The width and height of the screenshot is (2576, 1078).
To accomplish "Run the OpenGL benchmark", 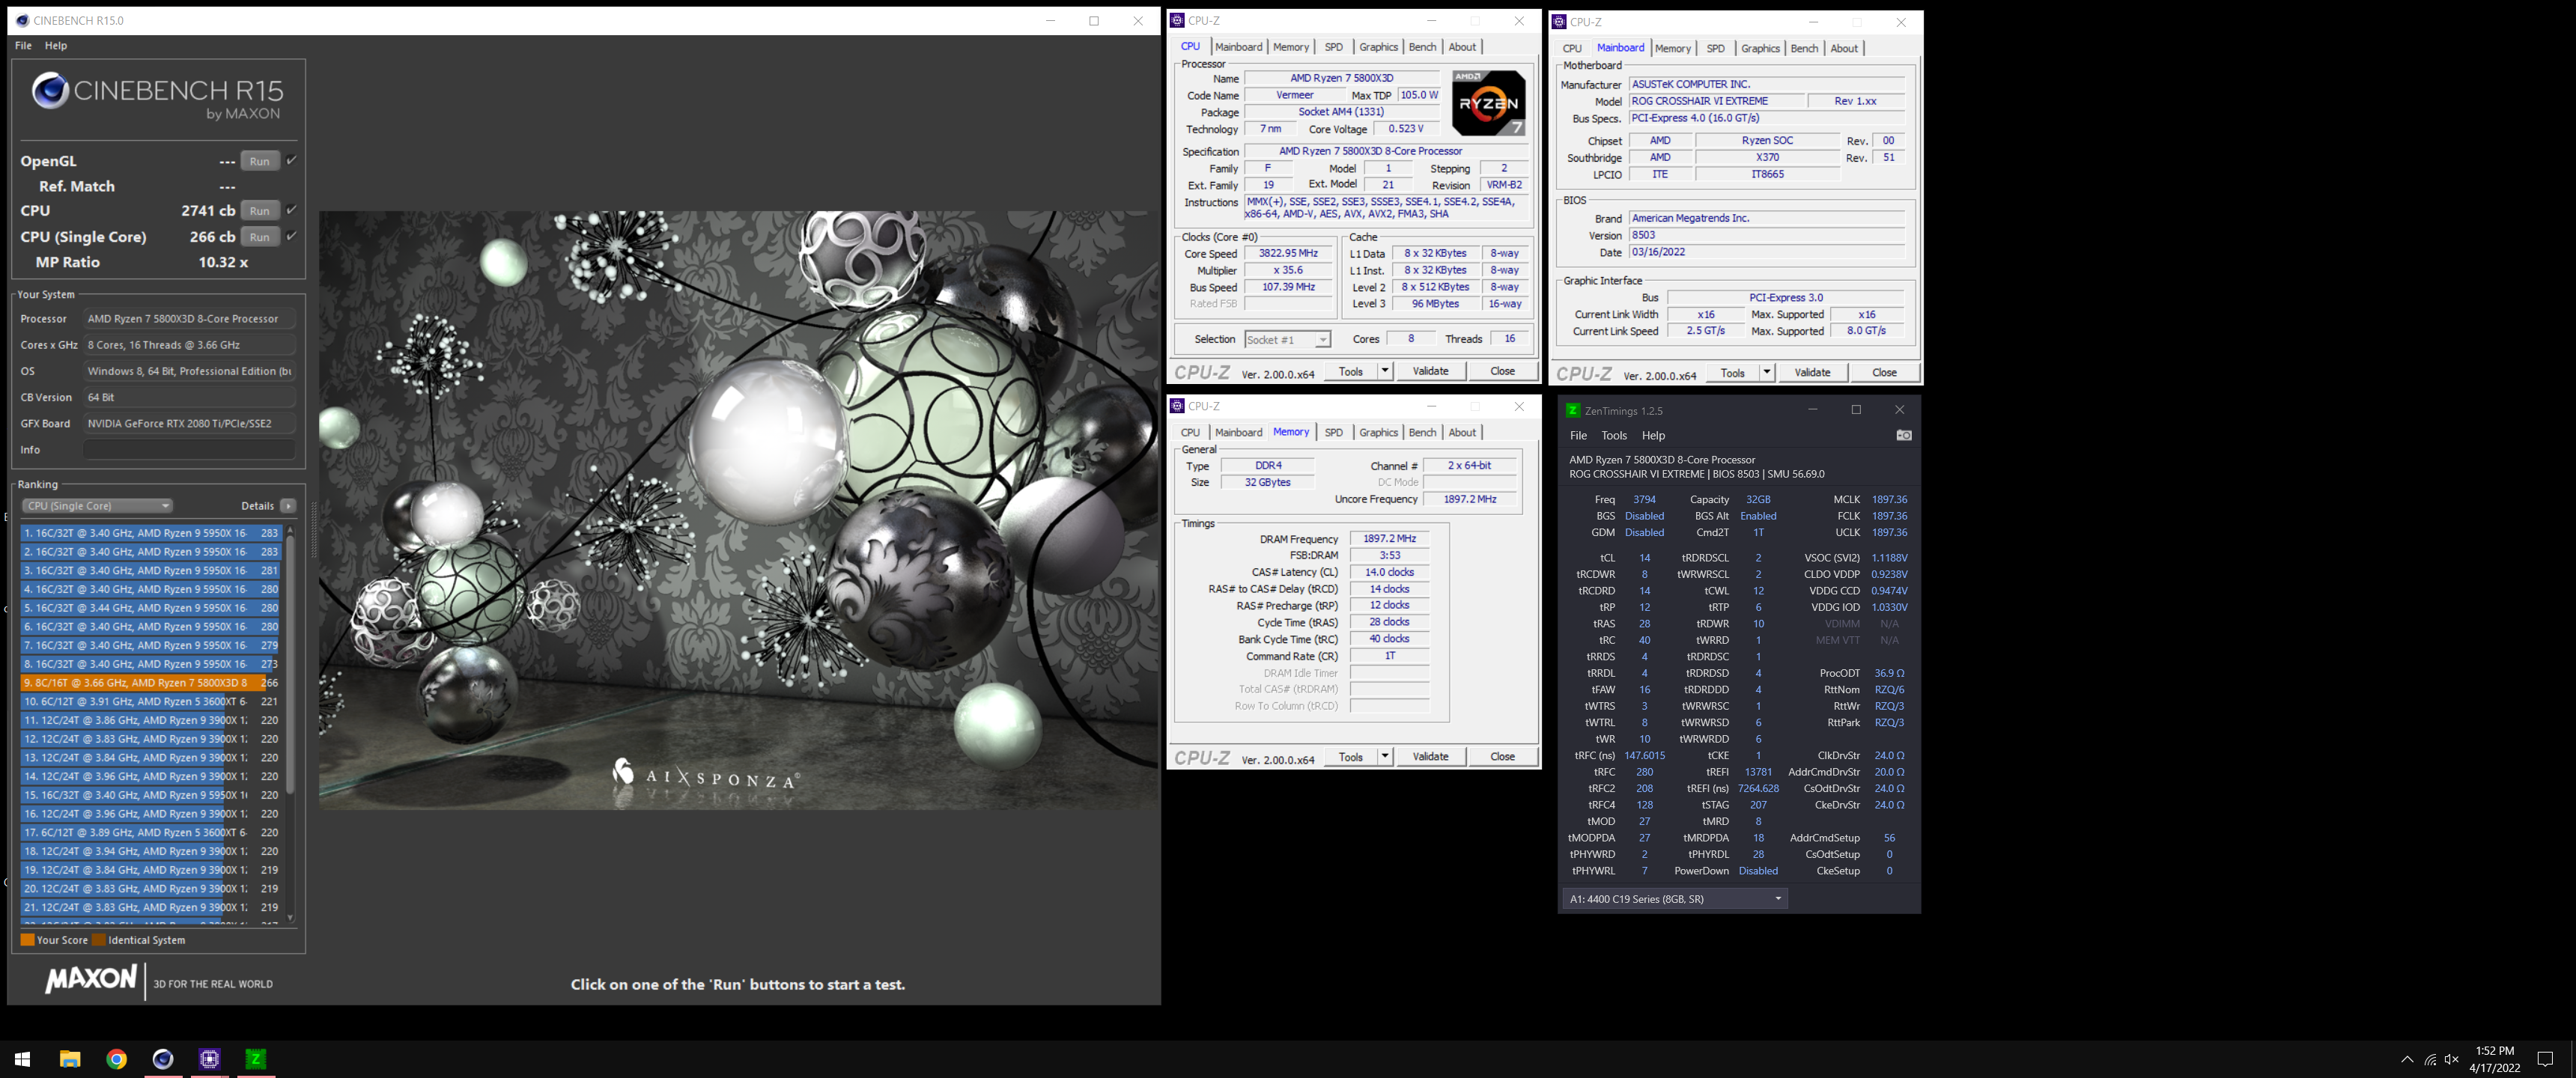I will tap(259, 161).
